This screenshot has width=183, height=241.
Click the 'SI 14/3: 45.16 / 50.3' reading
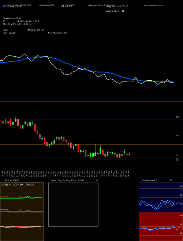[x=28, y=21]
